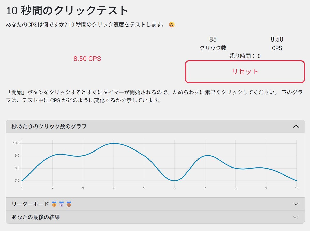Click the 8.50 CPS stat value
This screenshot has height=231, width=310.
(277, 39)
